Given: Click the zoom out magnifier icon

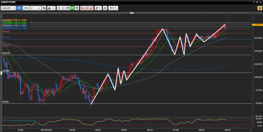Looking at the screenshot, I should [63, 8].
